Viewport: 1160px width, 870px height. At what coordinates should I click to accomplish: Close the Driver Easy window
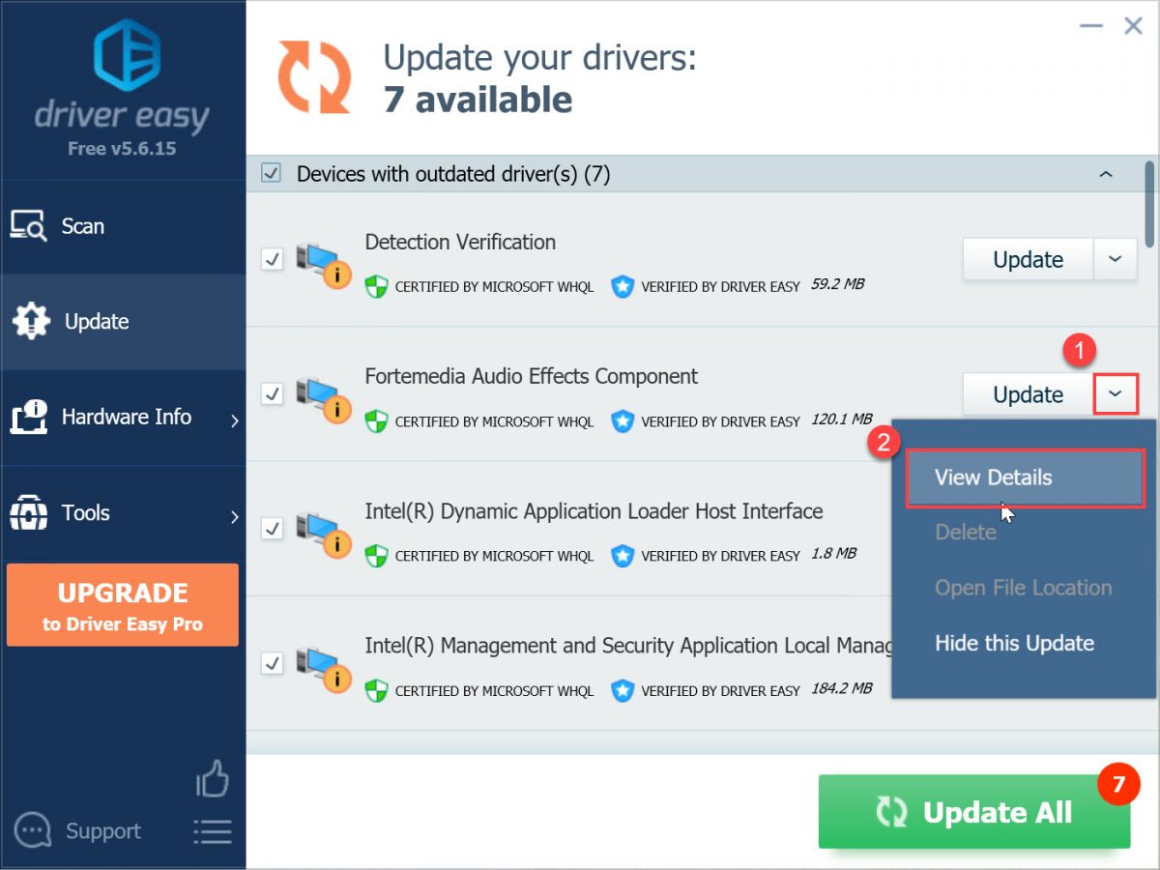(1133, 26)
